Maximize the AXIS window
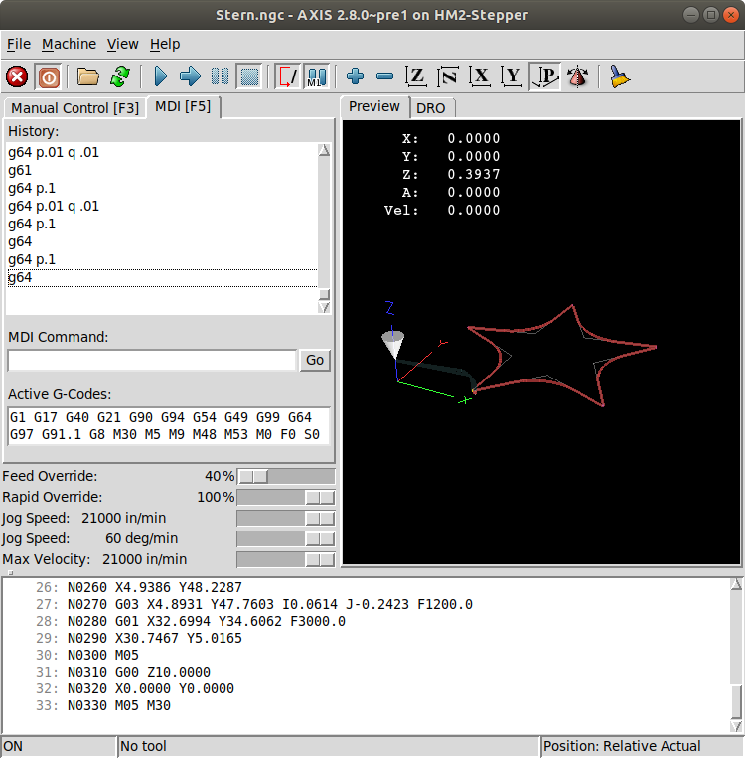The width and height of the screenshot is (745, 758). click(x=710, y=15)
